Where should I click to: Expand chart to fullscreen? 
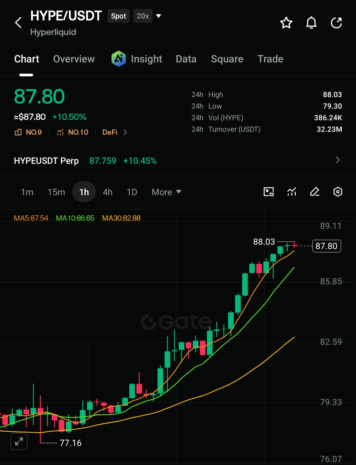(19, 441)
